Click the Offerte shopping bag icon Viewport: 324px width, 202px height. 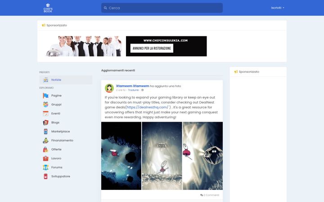(45, 149)
